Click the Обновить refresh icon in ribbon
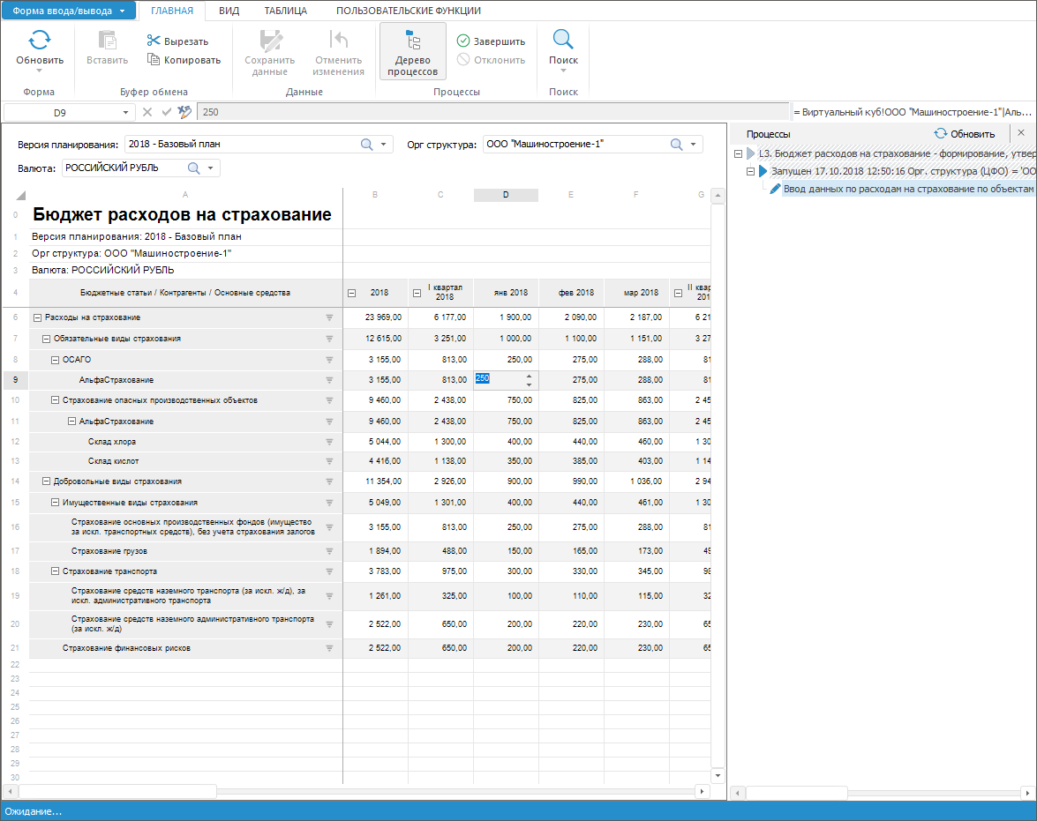1037x821 pixels. pos(40,40)
